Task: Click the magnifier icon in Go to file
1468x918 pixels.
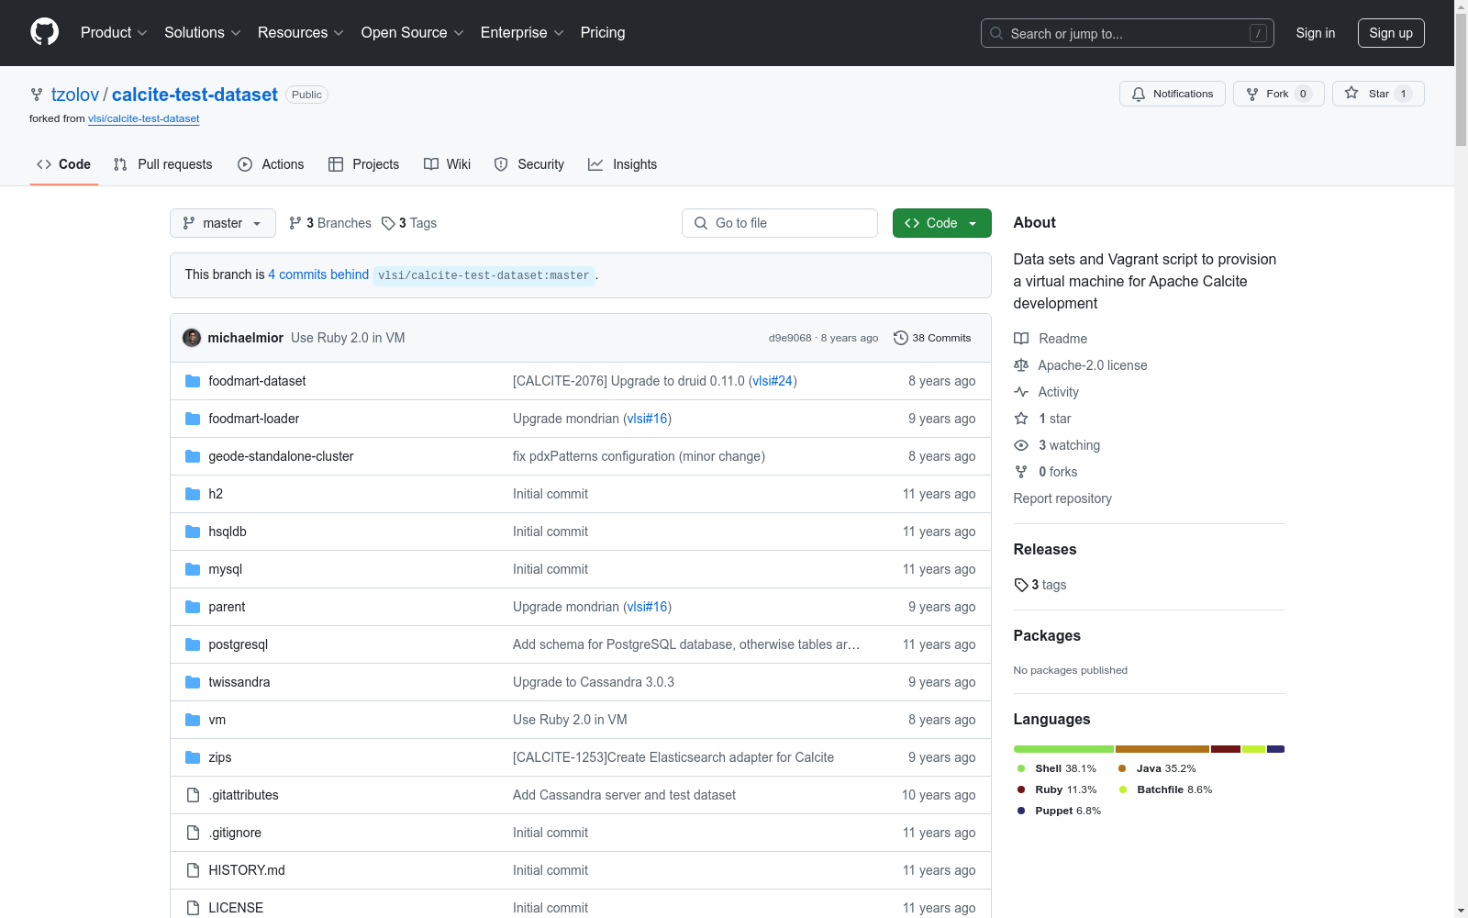Action: (x=701, y=223)
